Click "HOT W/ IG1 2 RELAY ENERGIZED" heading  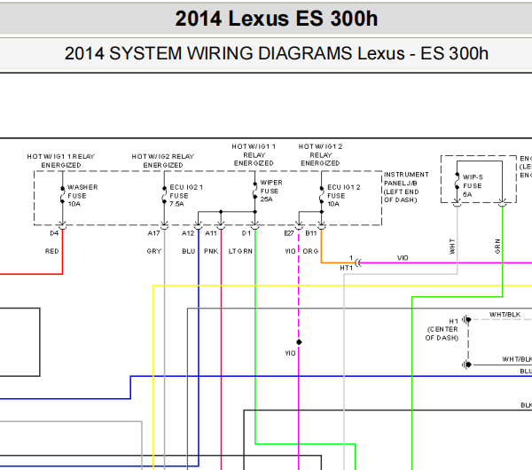320,154
